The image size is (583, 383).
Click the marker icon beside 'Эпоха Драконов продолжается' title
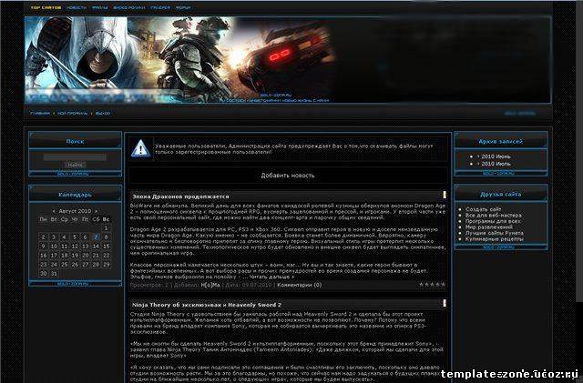click(x=444, y=195)
